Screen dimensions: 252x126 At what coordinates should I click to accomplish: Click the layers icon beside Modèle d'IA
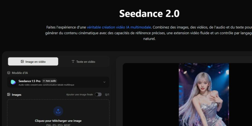point(9,73)
